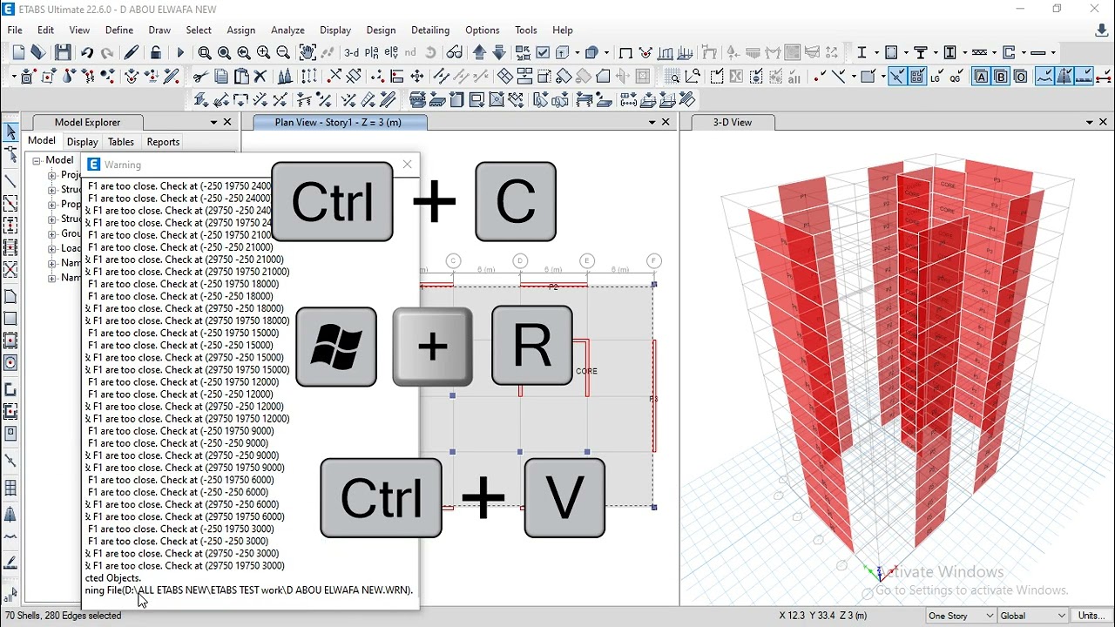Expand the Load tree node

(51, 249)
